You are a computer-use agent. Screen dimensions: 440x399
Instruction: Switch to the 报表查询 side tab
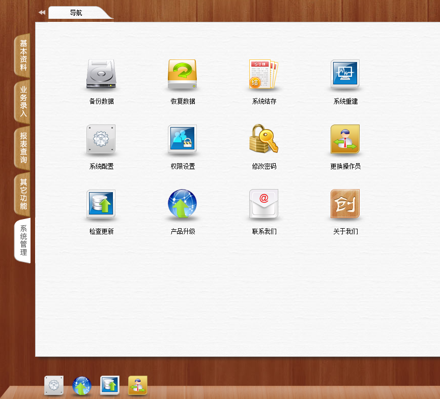point(22,148)
